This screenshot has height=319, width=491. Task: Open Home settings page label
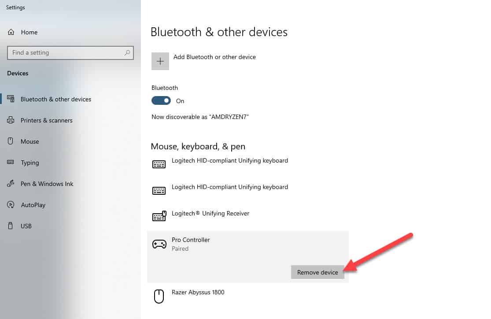(x=29, y=32)
